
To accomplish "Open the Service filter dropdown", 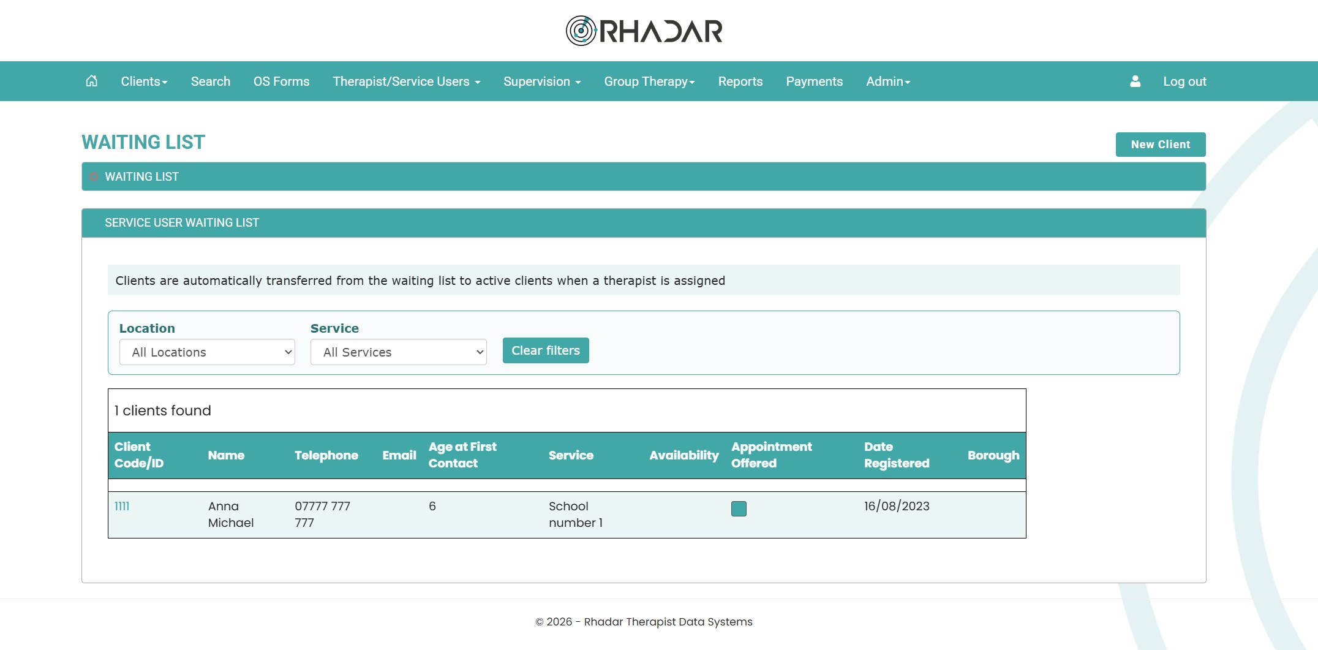I will tap(398, 352).
